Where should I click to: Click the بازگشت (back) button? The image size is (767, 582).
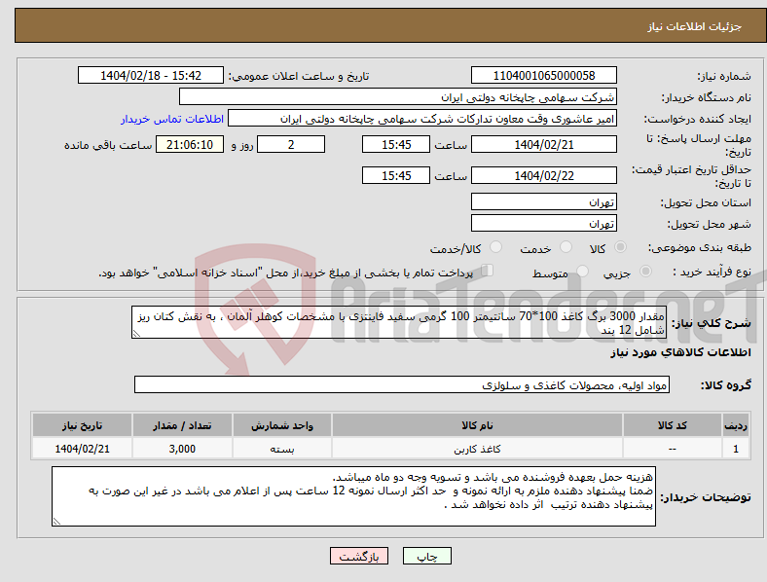click(359, 556)
